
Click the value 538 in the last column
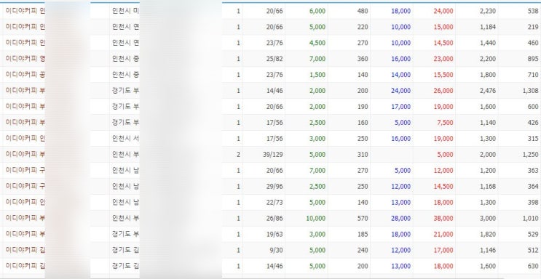[533, 11]
